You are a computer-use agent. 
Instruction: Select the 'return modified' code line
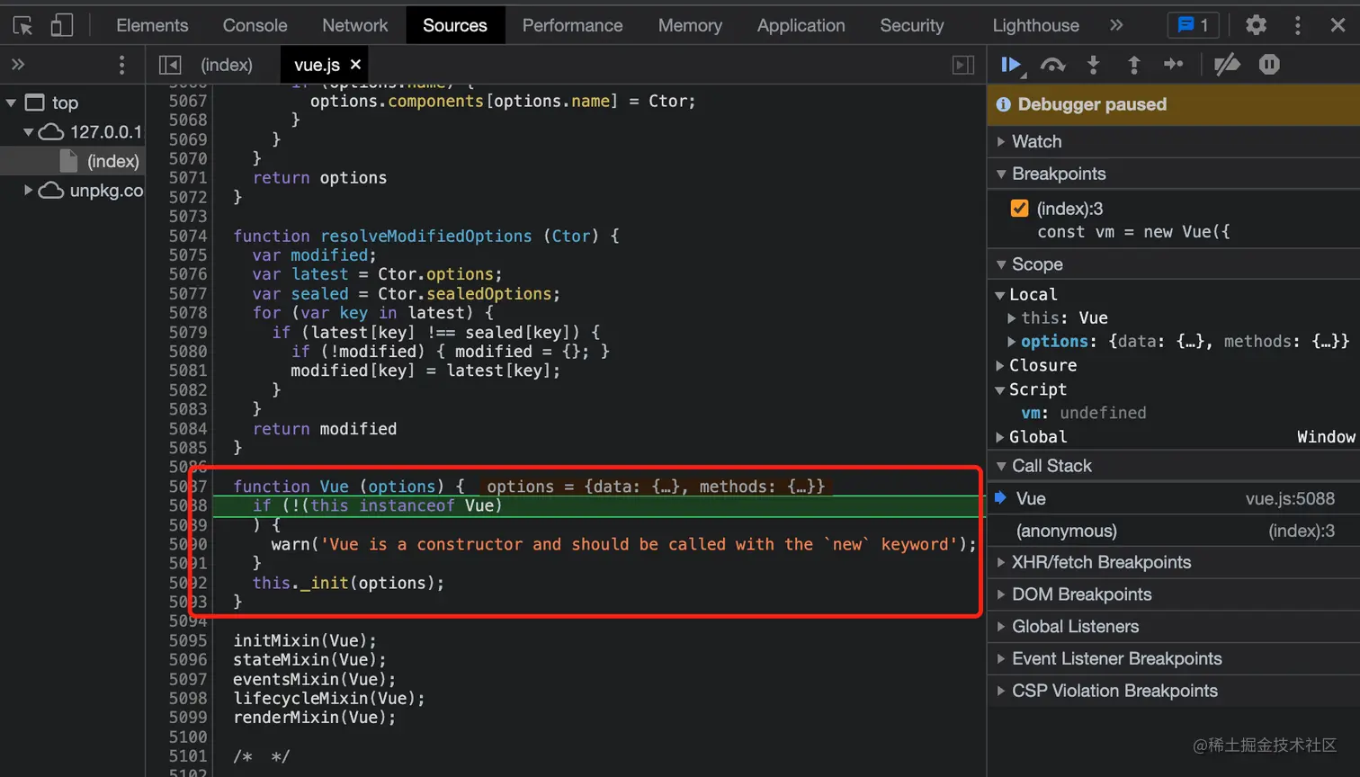324,429
